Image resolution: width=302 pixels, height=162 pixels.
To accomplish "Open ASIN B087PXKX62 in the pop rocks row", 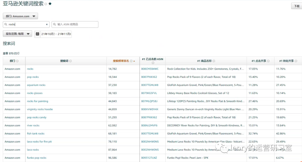I will (149, 77).
